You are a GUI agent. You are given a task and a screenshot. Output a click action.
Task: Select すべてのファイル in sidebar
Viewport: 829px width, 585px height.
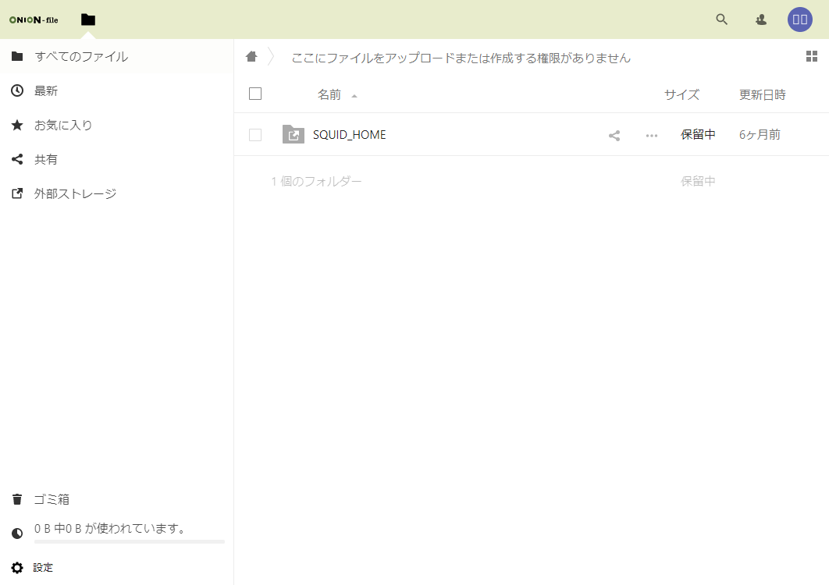point(81,56)
